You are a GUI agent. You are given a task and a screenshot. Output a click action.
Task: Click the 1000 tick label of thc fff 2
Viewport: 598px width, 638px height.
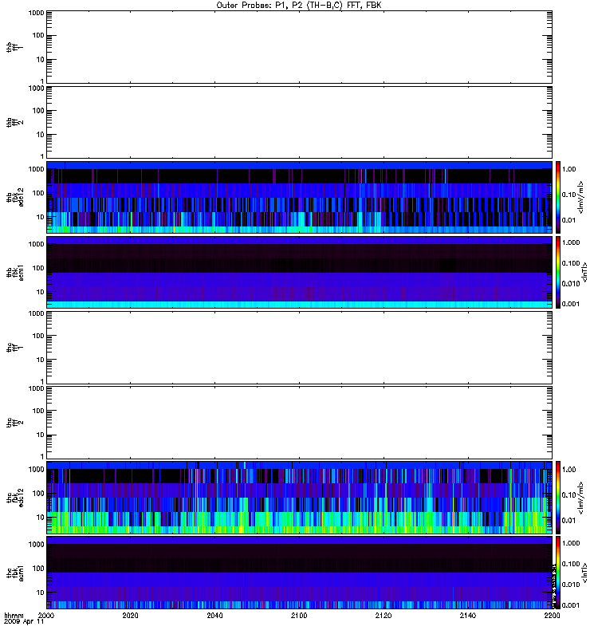36,388
